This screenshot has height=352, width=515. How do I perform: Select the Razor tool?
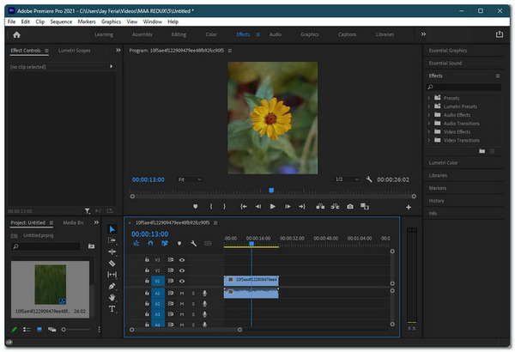point(112,264)
